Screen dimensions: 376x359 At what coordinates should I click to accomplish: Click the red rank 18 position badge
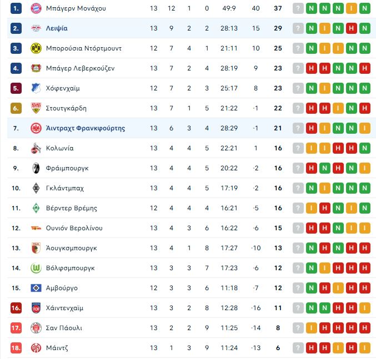(x=16, y=348)
